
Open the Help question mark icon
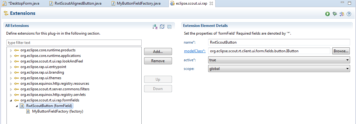coord(349,14)
